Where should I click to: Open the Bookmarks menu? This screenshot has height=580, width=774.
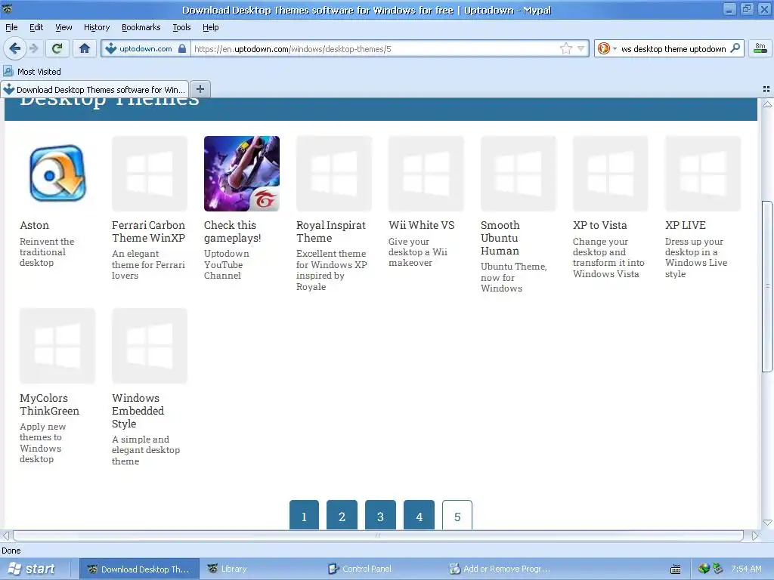point(141,27)
